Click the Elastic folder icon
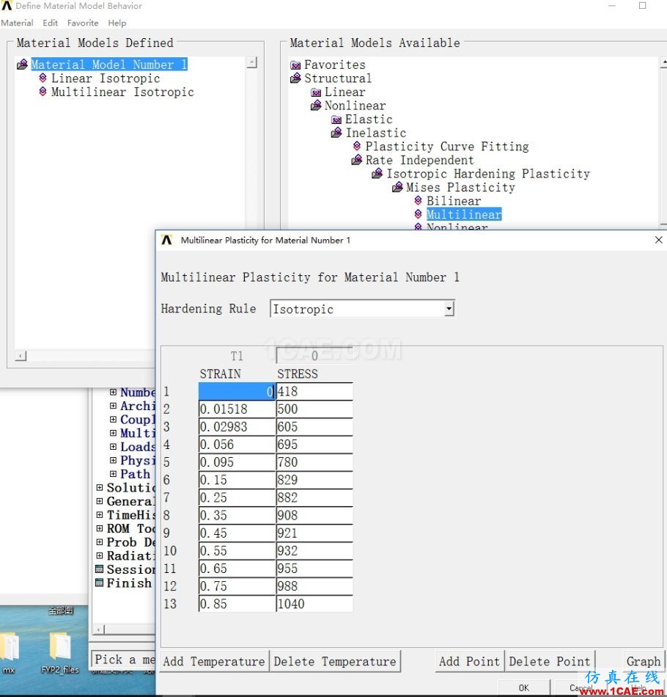667x697 pixels. pyautogui.click(x=336, y=120)
